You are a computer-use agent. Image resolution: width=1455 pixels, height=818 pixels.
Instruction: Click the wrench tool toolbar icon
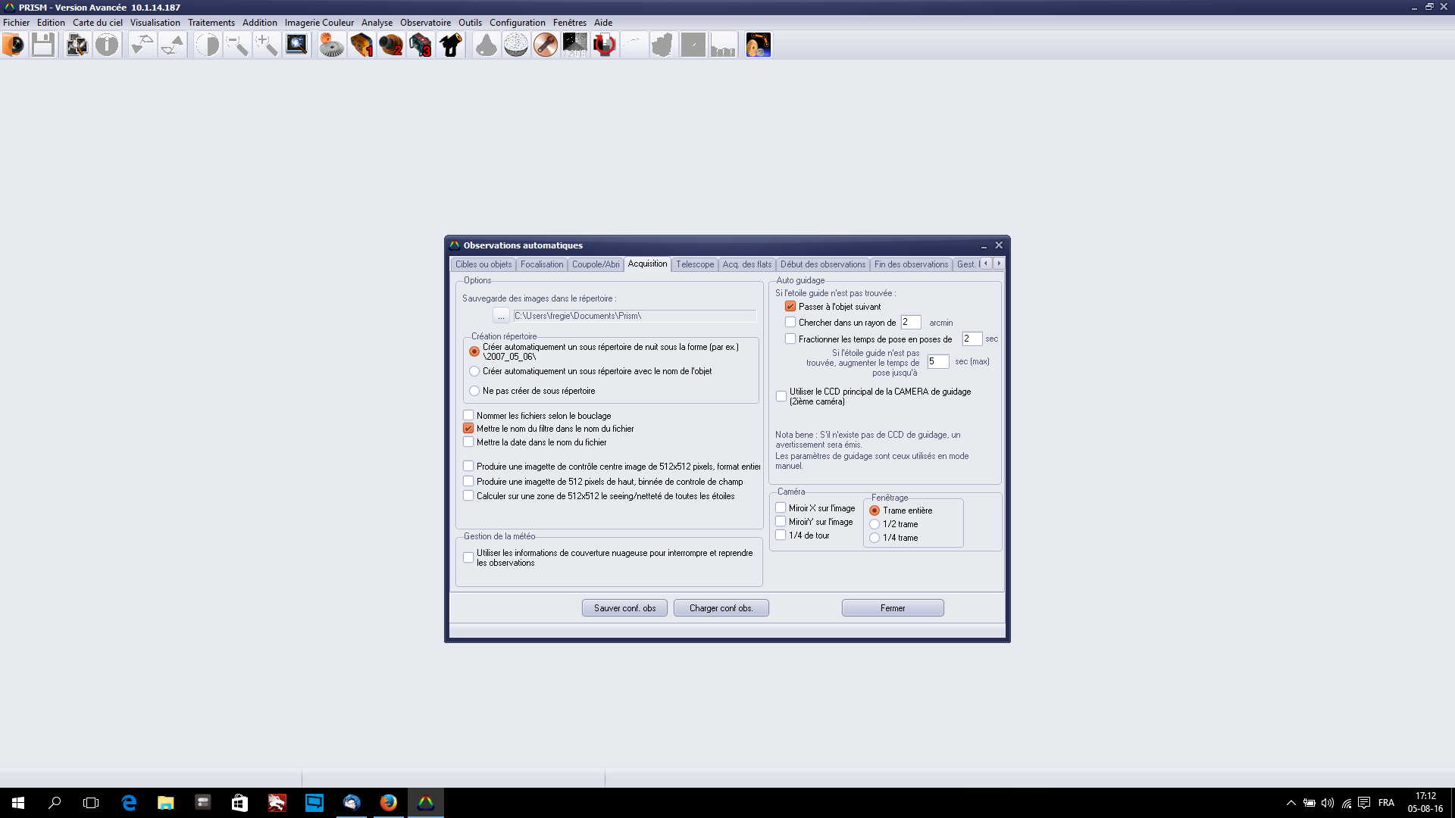coord(546,45)
